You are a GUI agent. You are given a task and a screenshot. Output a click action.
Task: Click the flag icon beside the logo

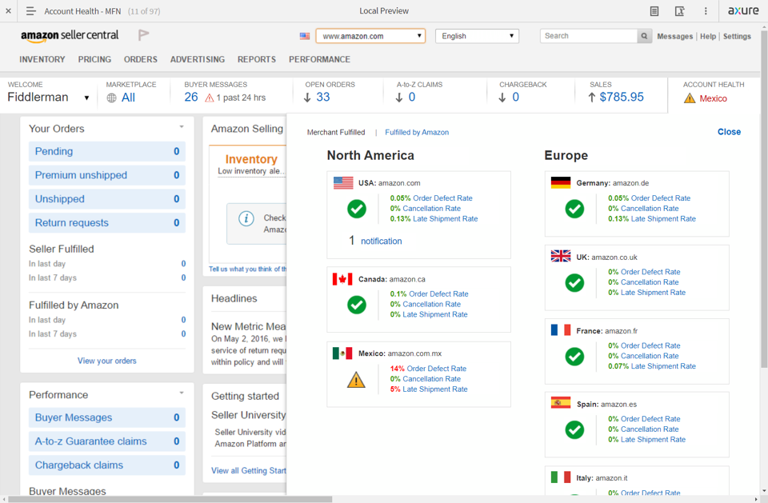coord(143,34)
